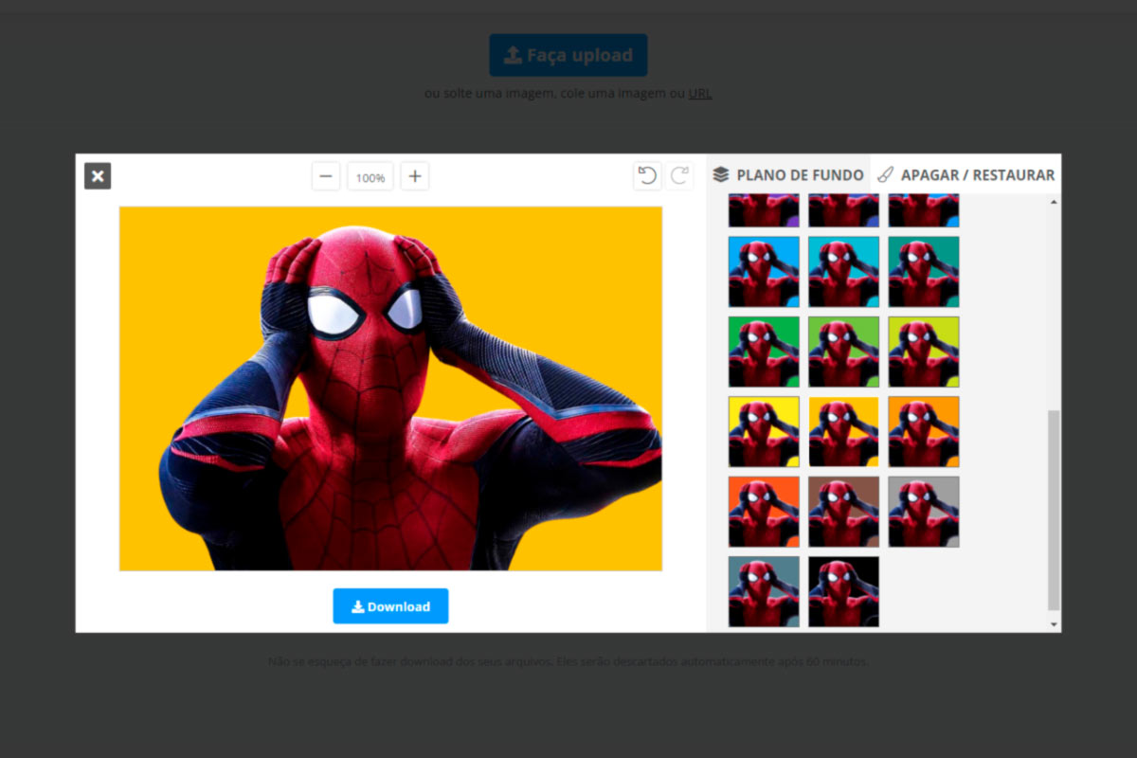This screenshot has width=1137, height=758.
Task: Apply the bright yellow background thumbnail
Action: pos(764,432)
